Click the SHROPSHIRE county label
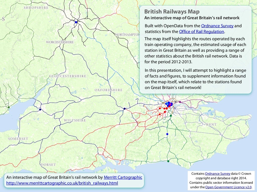This screenshot has height=192, width=257. point(36,8)
